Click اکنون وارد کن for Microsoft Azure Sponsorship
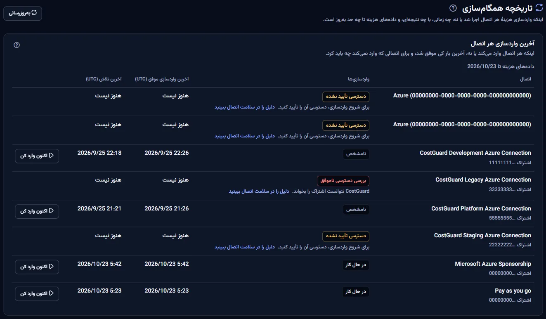The width and height of the screenshot is (546, 319). point(37,267)
